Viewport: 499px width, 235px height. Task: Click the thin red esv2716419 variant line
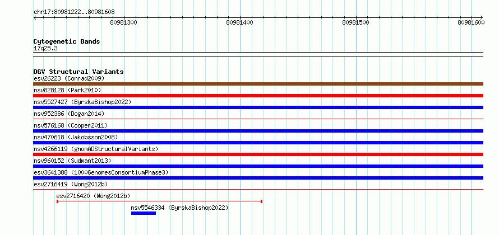pos(258,190)
